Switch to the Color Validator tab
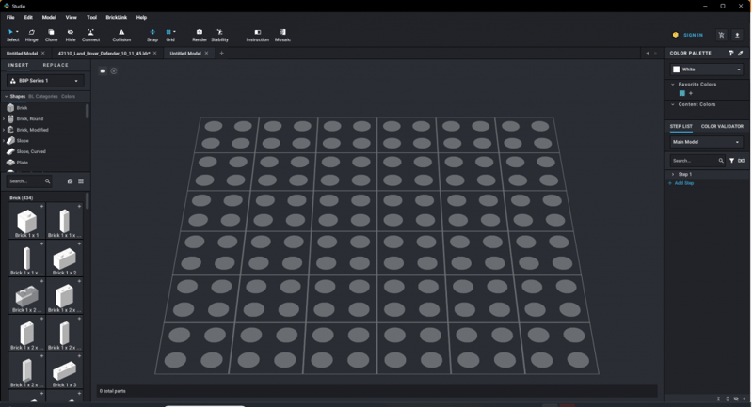Screen dimensions: 753x407 tap(722, 127)
